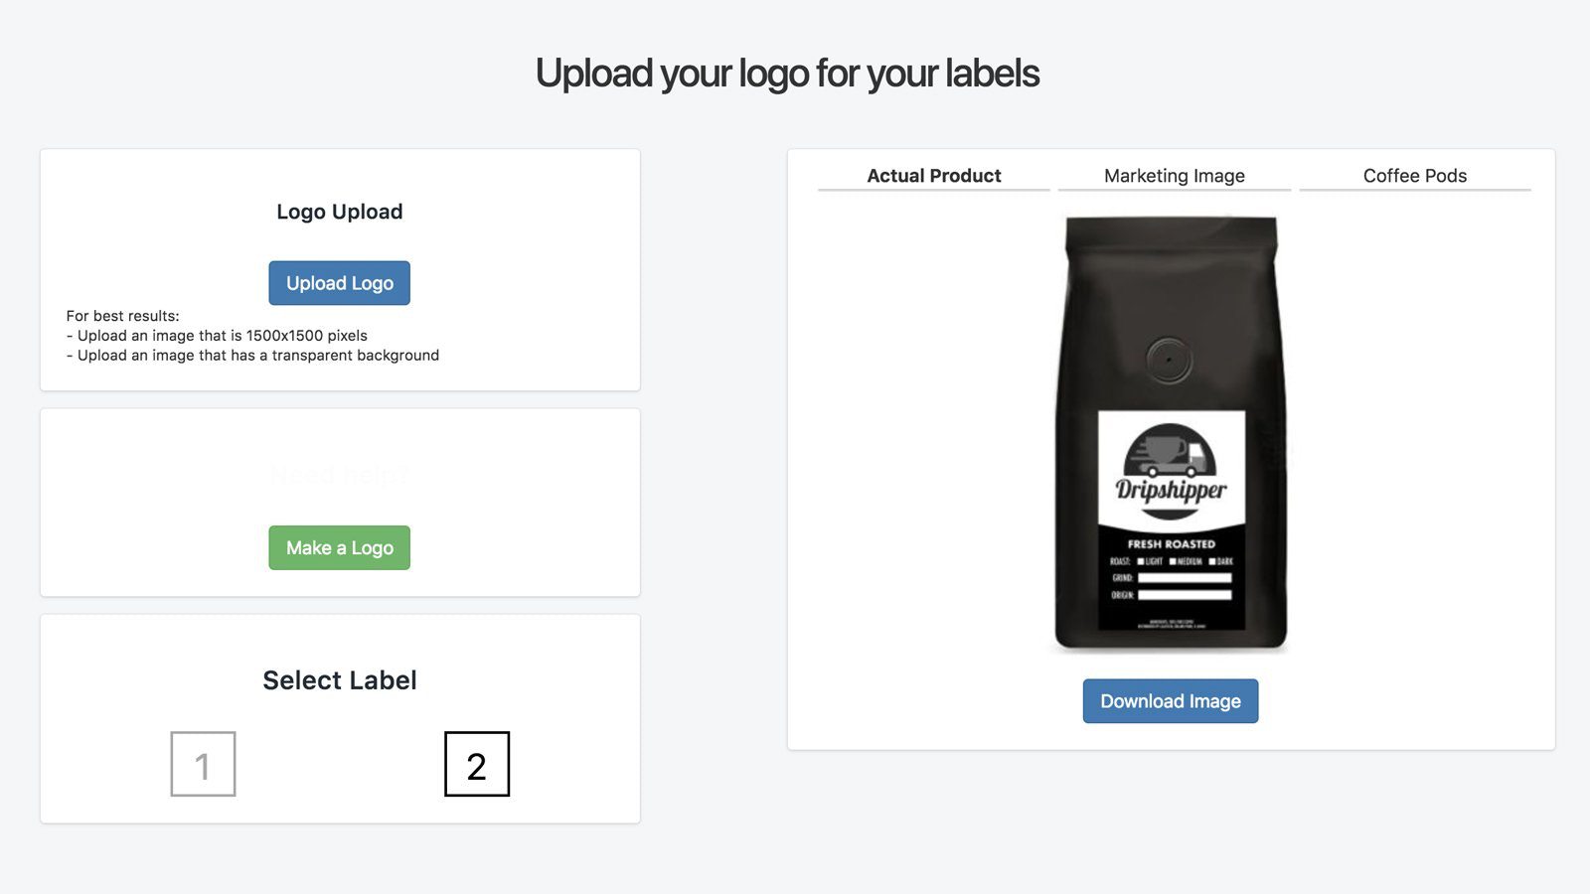1590x894 pixels.
Task: Click the Origin field on the bag label
Action: click(1185, 595)
